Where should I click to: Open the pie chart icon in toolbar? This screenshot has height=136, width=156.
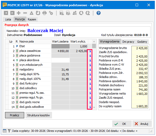pos(81,13)
